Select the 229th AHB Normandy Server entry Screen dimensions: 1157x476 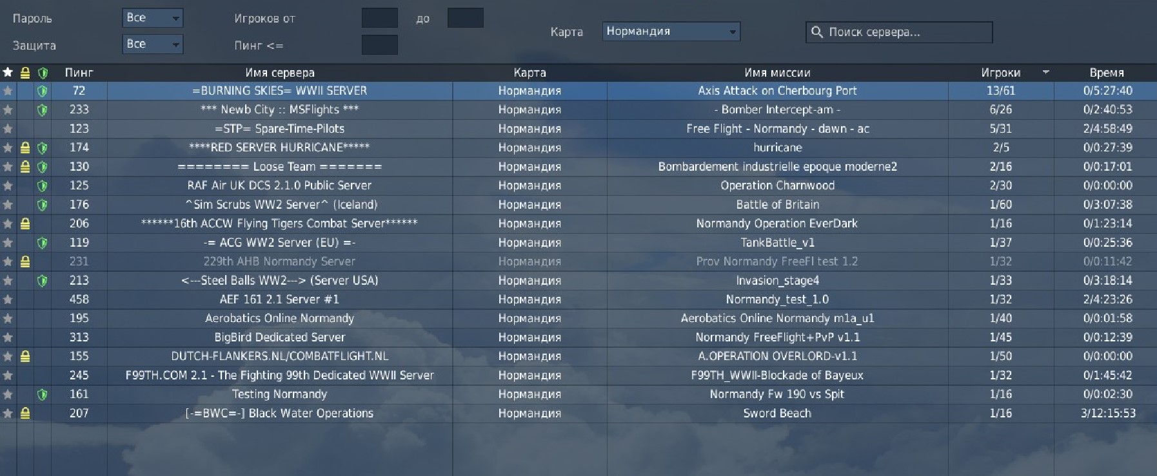[x=279, y=262]
